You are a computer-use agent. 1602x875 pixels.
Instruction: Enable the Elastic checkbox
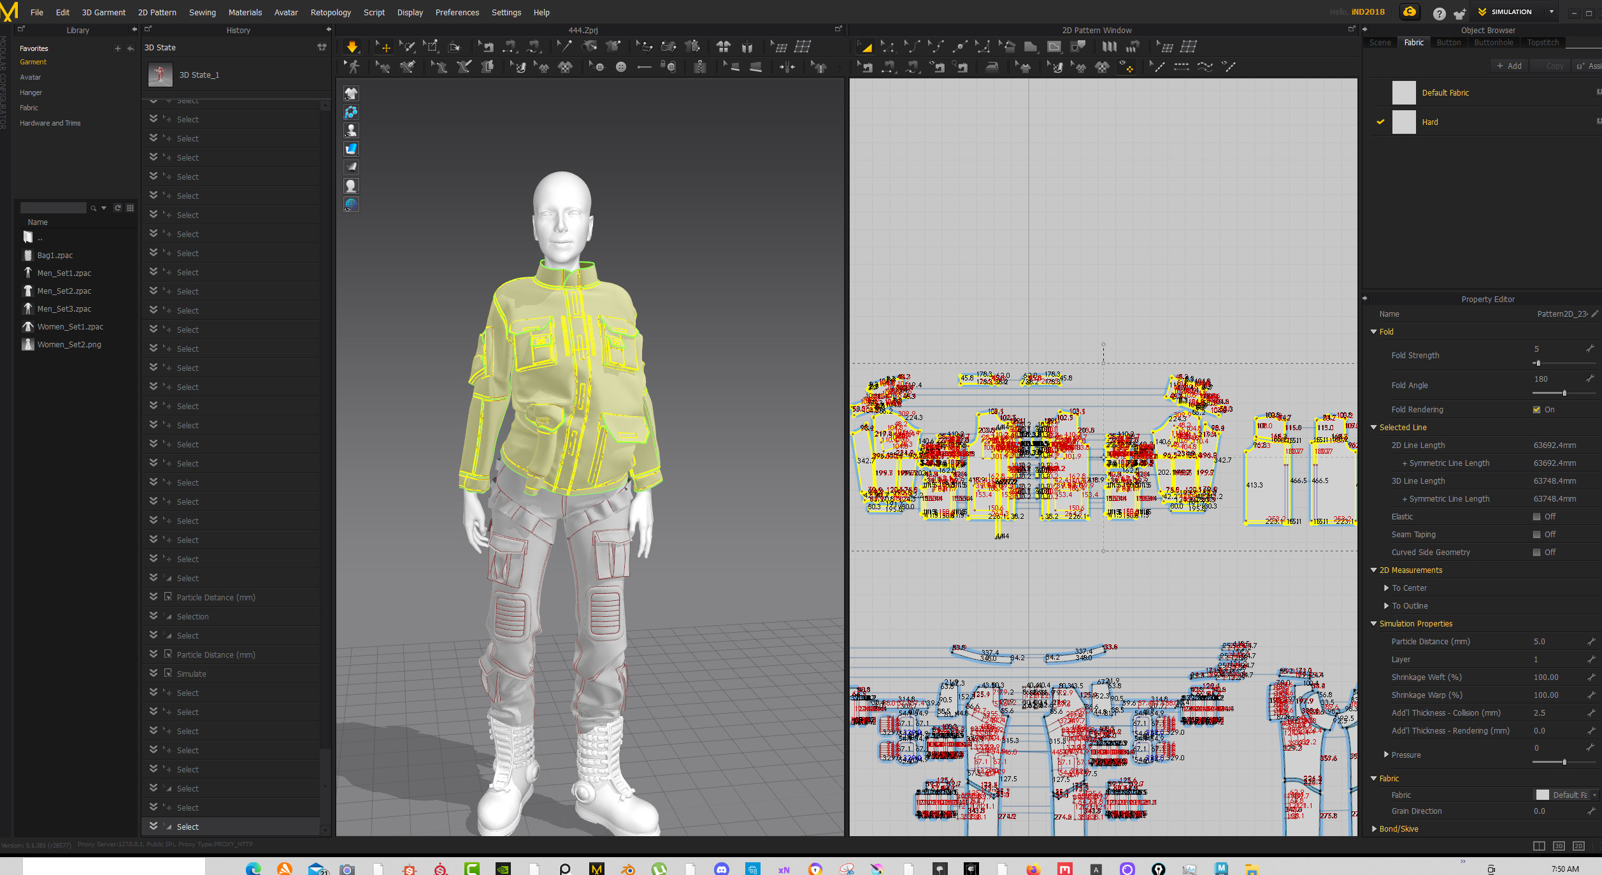pyautogui.click(x=1536, y=517)
